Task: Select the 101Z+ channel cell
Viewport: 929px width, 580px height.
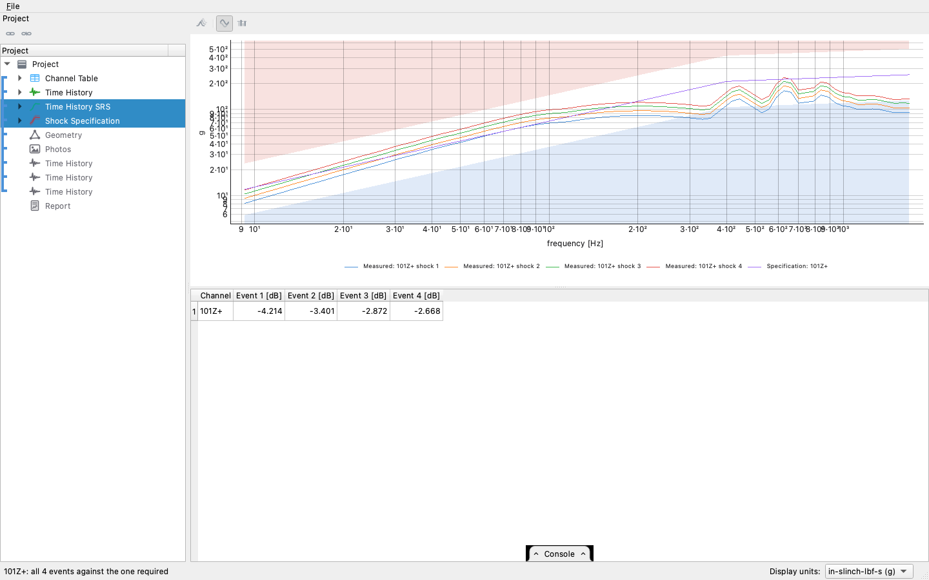Action: [215, 311]
